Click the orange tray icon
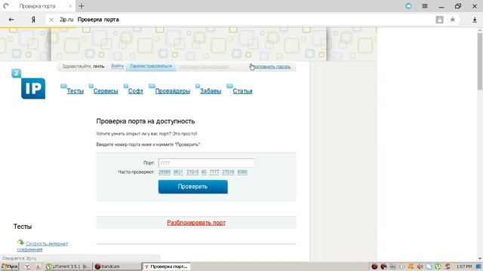Viewport: 483px width, 271px height. point(411,266)
